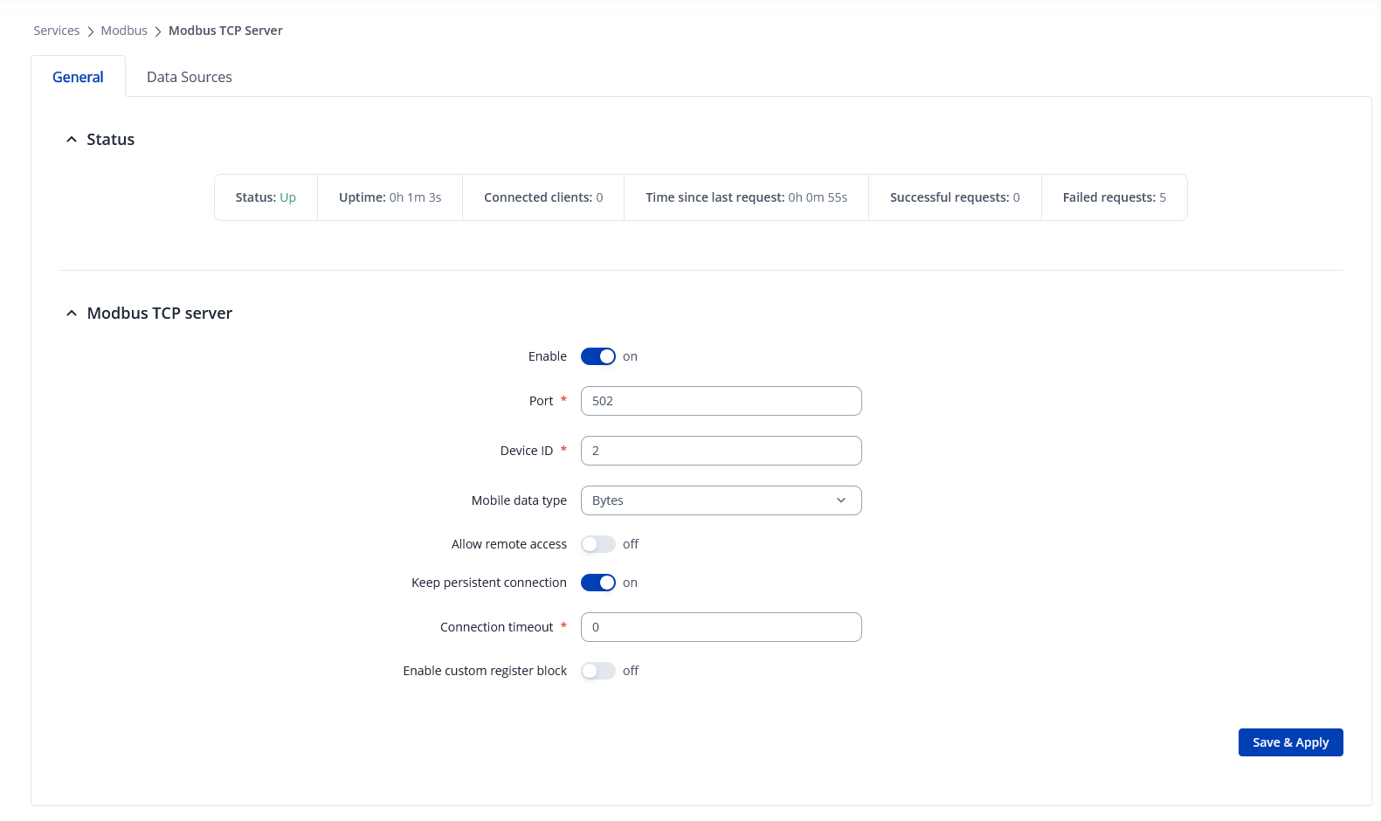Switch to the Data Sources tab
Image resolution: width=1381 pixels, height=821 pixels.
click(189, 77)
